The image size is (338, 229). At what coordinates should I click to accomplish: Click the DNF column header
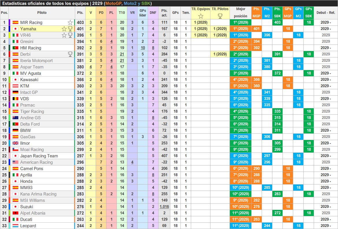click(x=153, y=13)
